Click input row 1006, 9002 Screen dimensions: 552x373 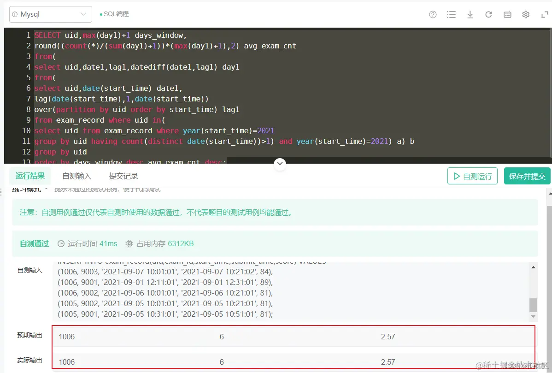tap(165, 293)
